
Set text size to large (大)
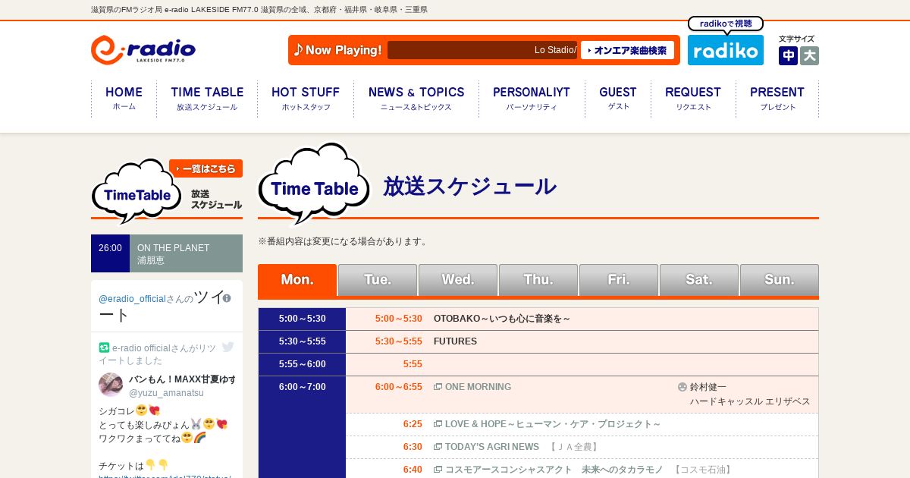[x=809, y=55]
